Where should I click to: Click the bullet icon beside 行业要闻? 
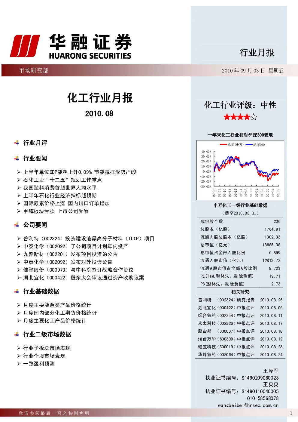(17, 158)
